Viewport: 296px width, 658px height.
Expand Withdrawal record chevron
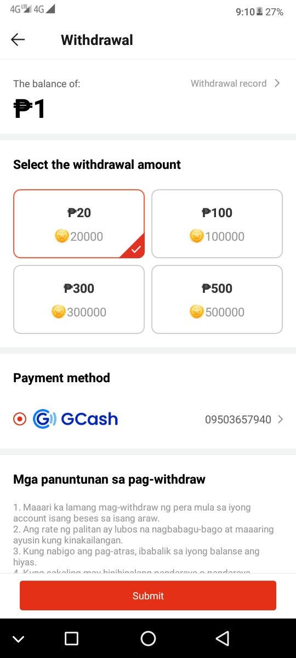[x=277, y=83]
